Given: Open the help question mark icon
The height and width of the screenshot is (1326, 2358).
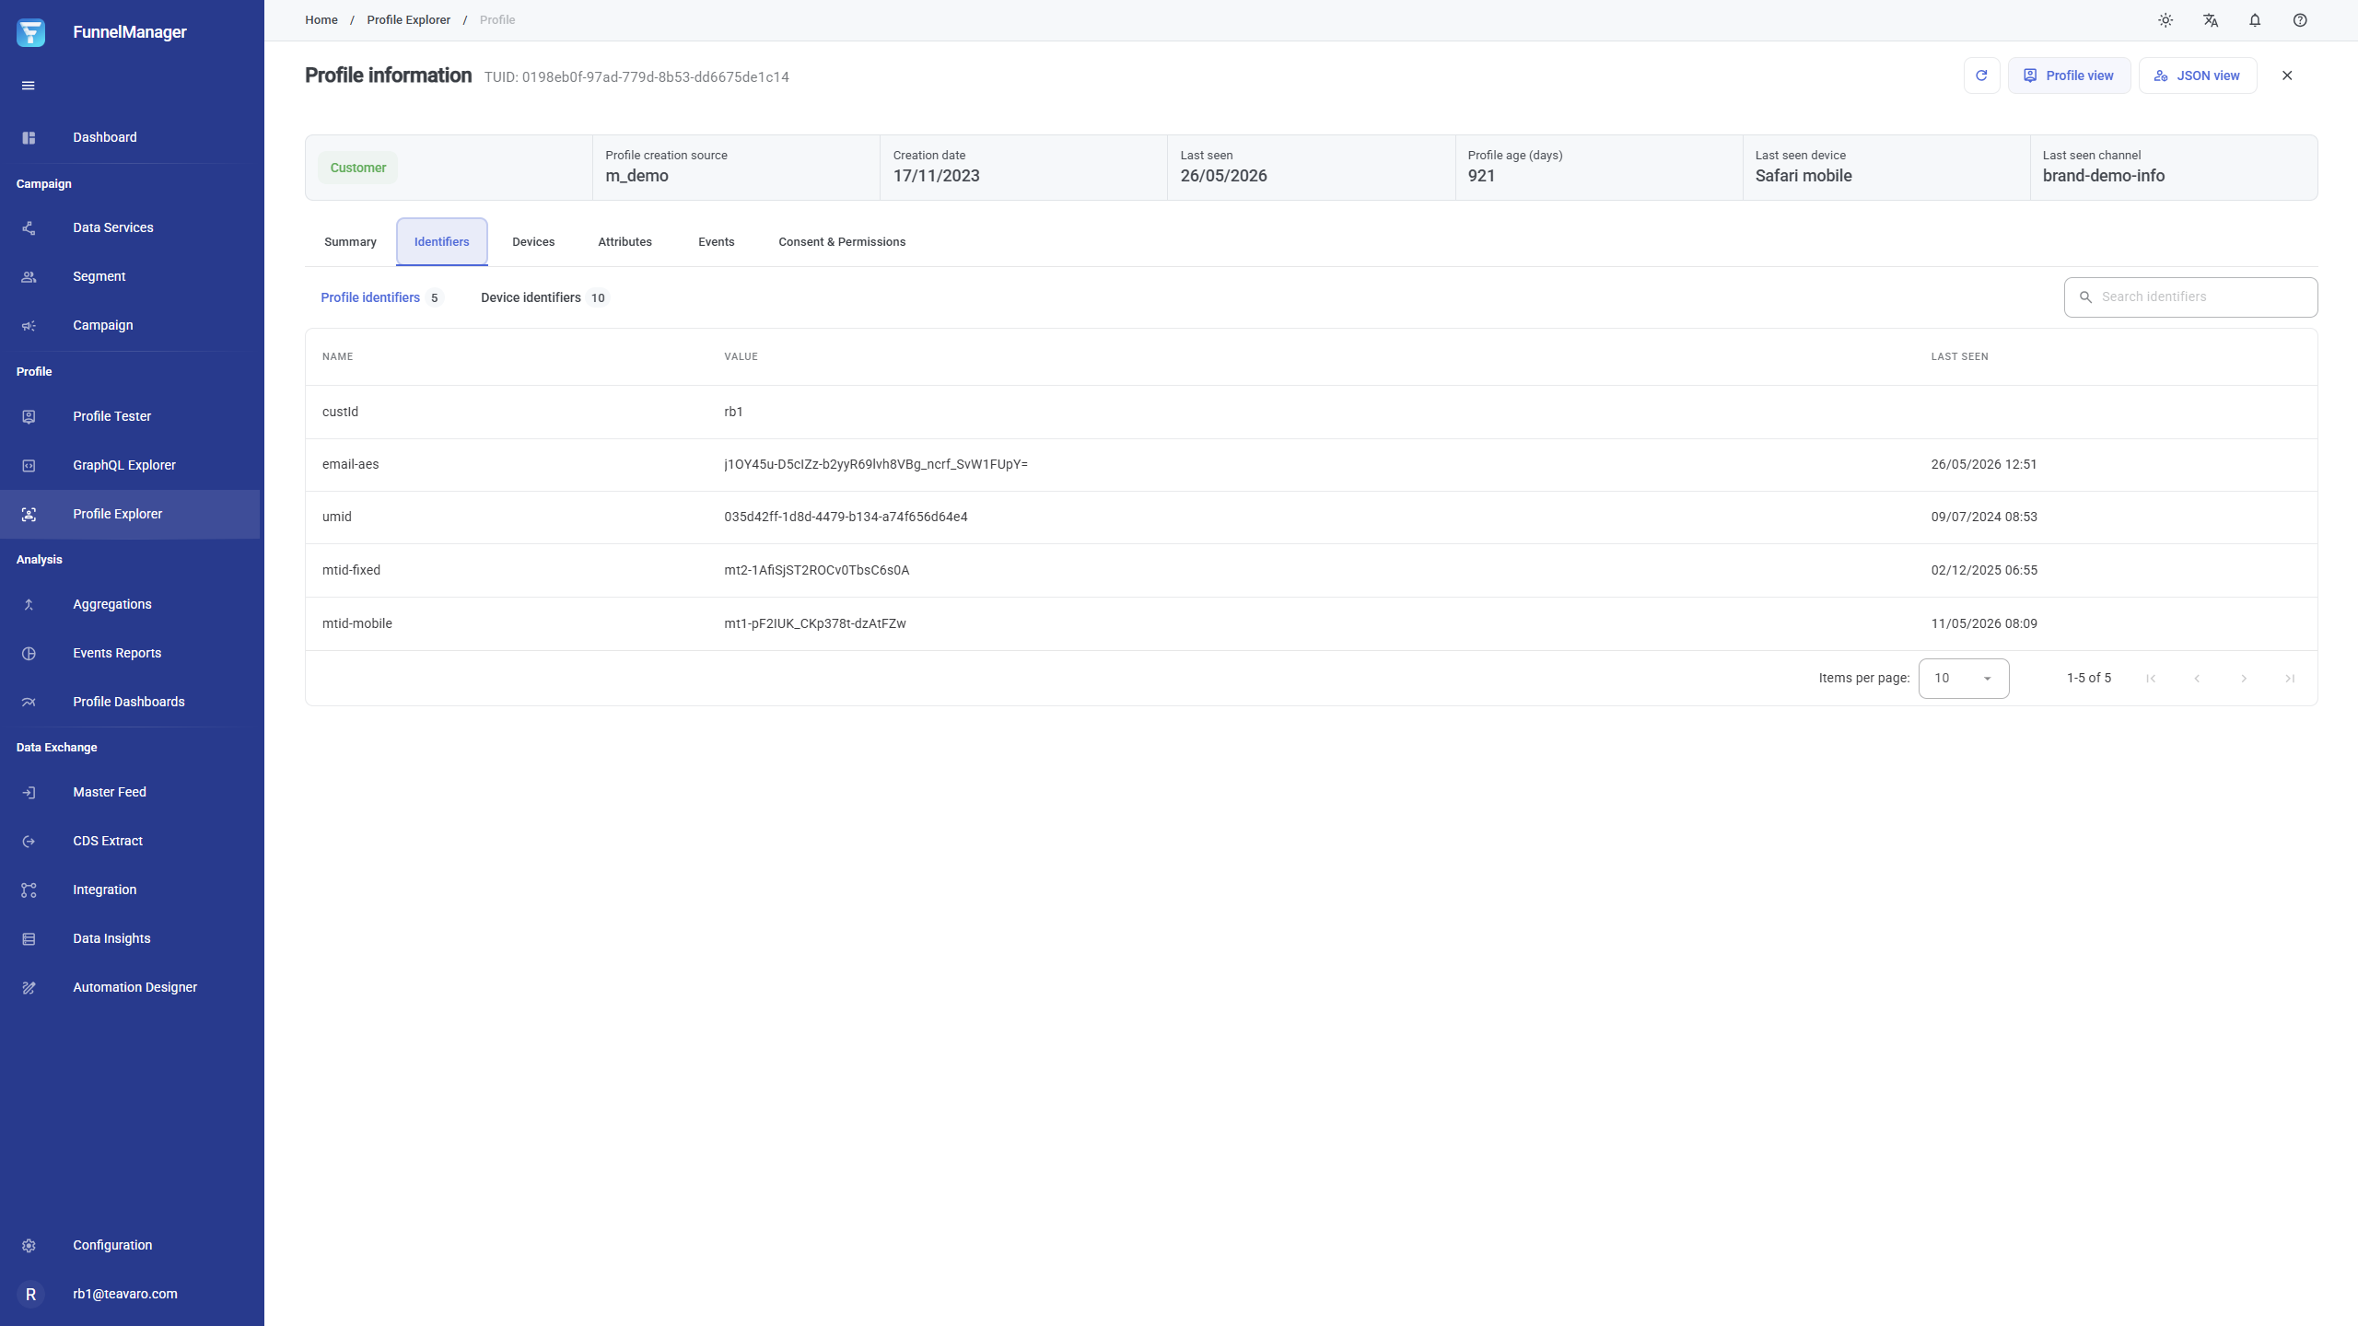Looking at the screenshot, I should click(x=2300, y=20).
